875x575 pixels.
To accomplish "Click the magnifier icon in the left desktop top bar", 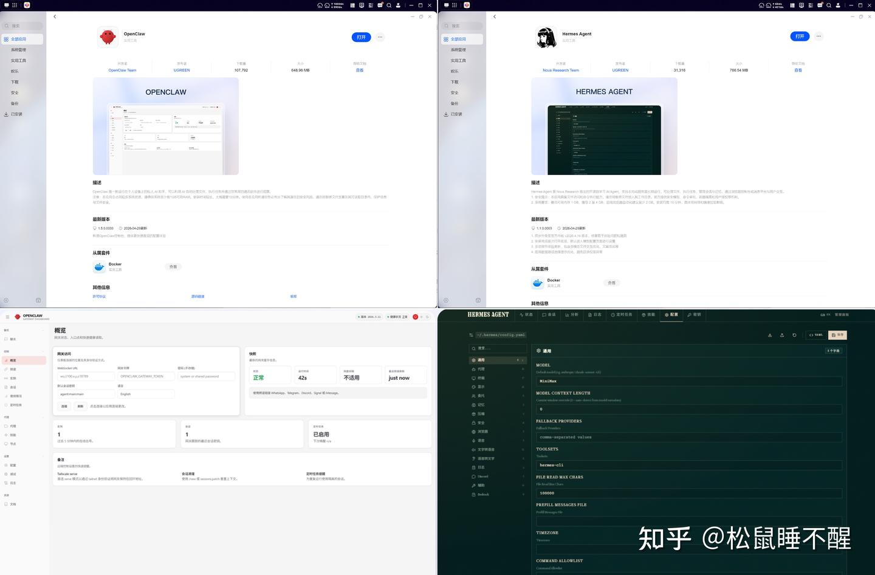I will (389, 5).
